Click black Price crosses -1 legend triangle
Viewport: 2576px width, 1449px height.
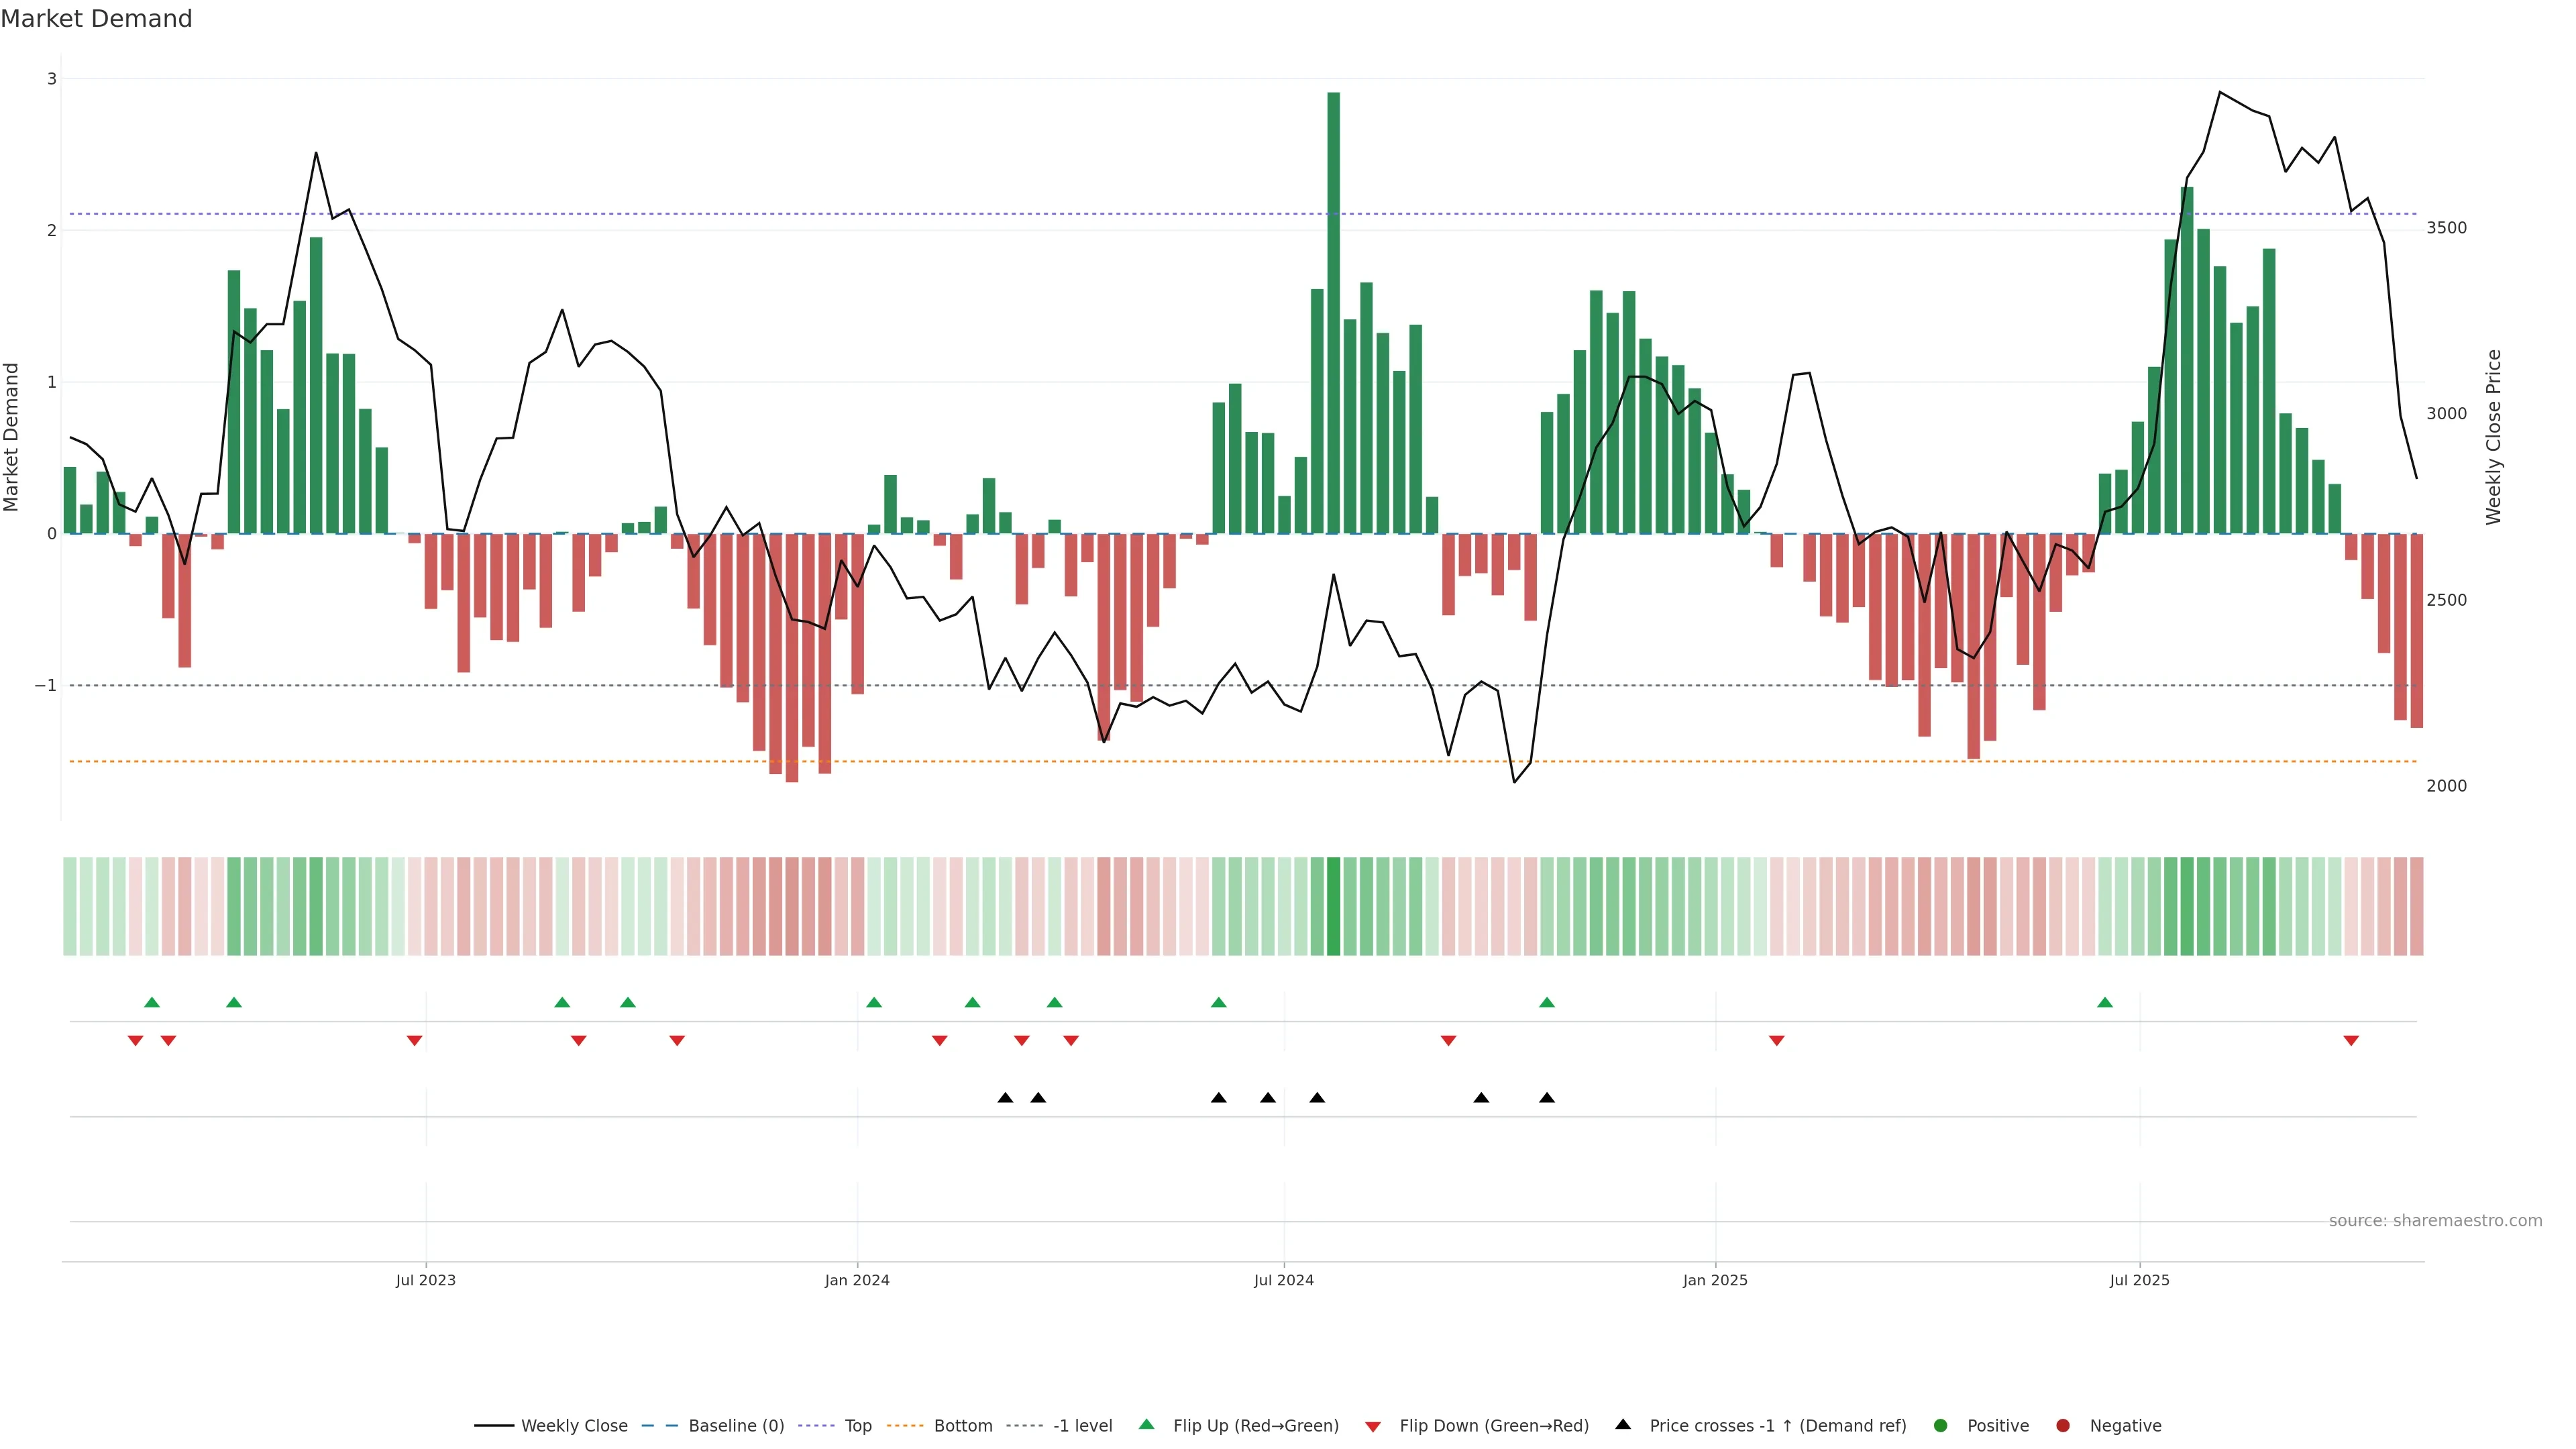[1623, 1424]
